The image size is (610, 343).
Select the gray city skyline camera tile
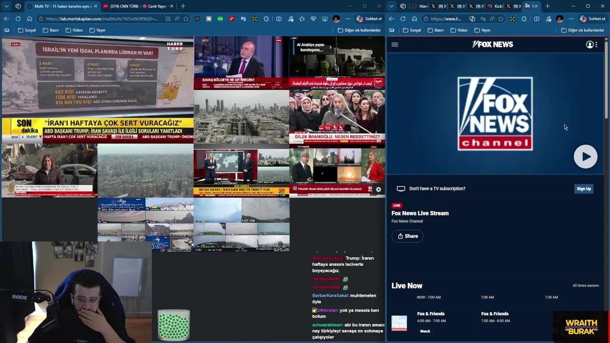[x=241, y=117]
